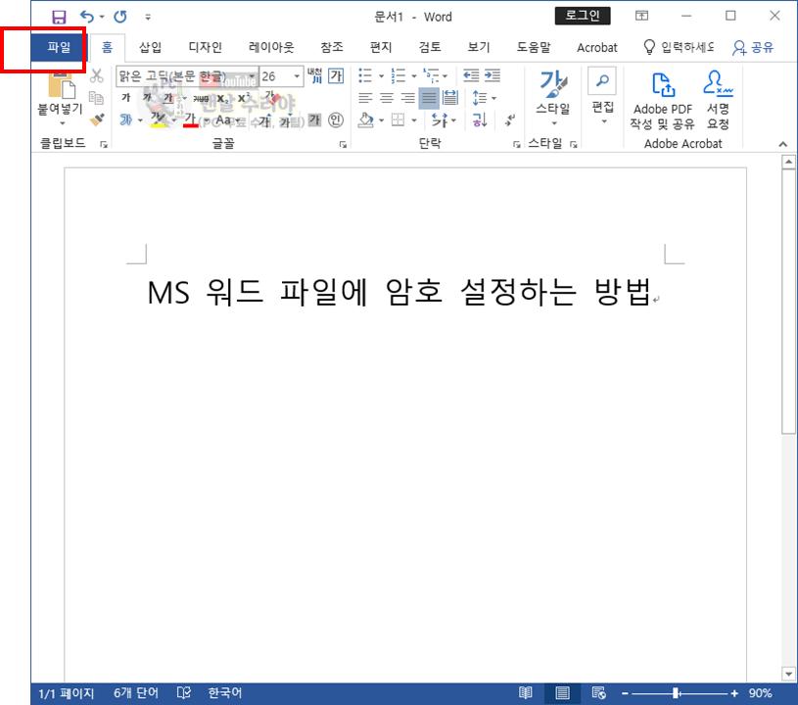Image resolution: width=798 pixels, height=705 pixels.
Task: Apply subscript X₂ formatting
Action: point(223,98)
